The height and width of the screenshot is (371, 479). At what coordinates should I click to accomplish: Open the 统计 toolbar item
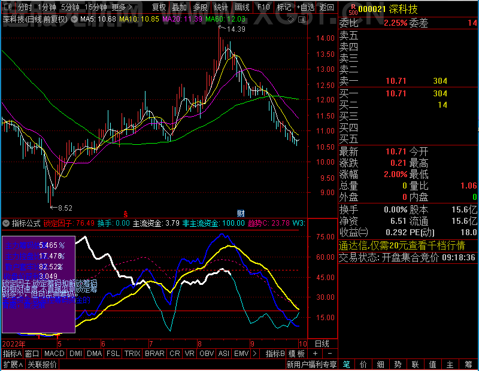coord(221,7)
